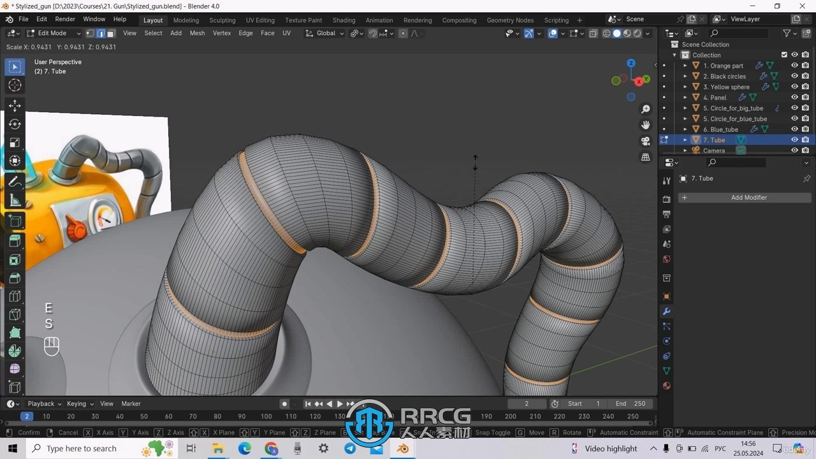Open the Object Data properties tab
The width and height of the screenshot is (816, 459).
pyautogui.click(x=667, y=371)
